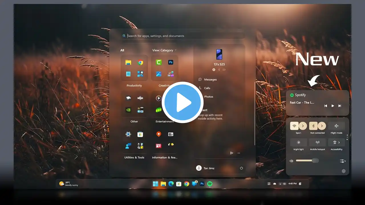Click the power button in Start menu
365x205 pixels.
[241, 168]
